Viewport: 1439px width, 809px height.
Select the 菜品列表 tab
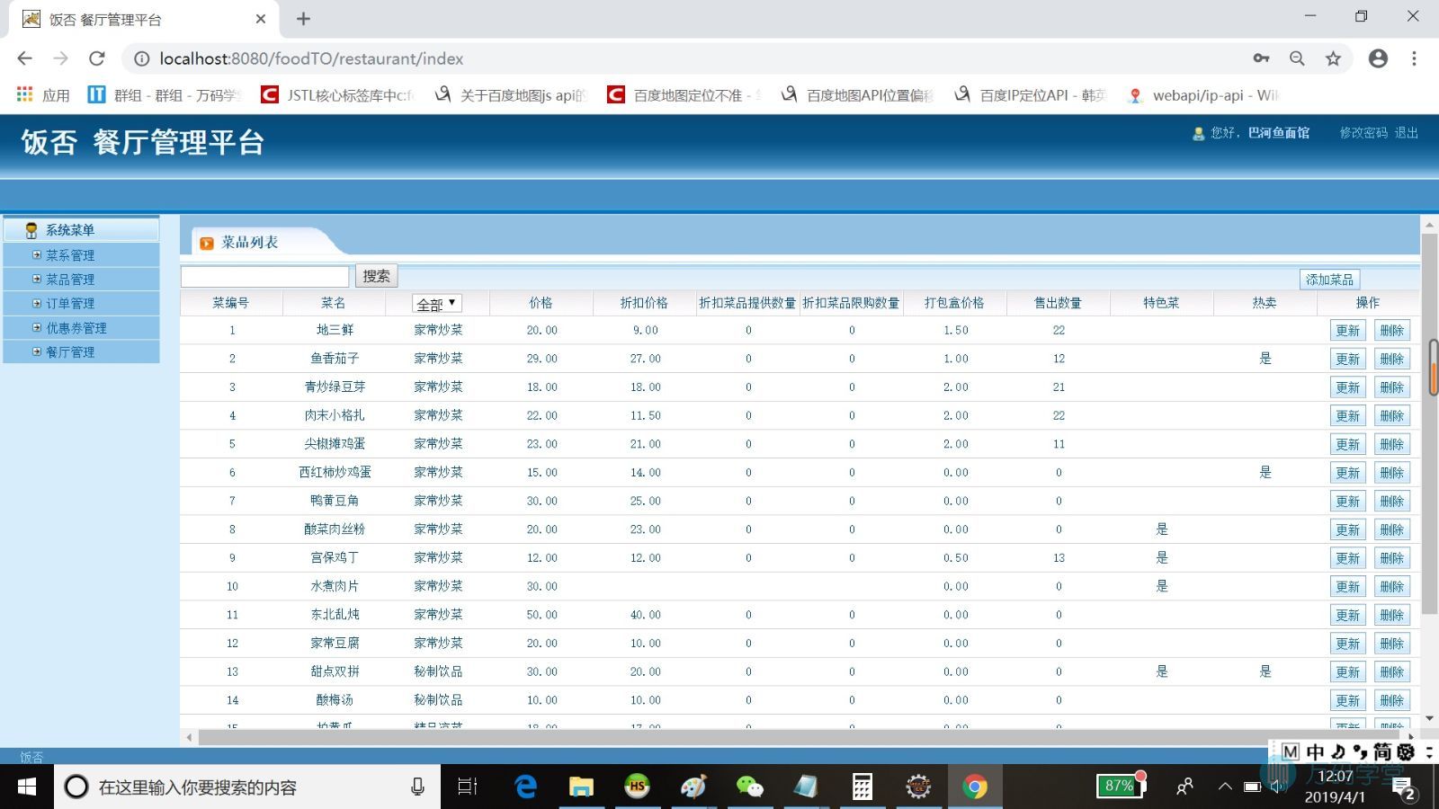tap(249, 243)
